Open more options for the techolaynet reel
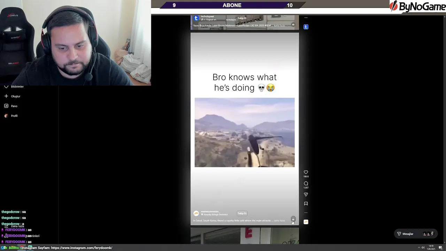 pos(306,17)
